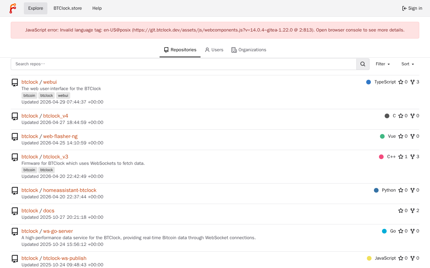The image size is (430, 268).
Task: Click the fork icon in the btclock_v3 row
Action: [x=413, y=157]
